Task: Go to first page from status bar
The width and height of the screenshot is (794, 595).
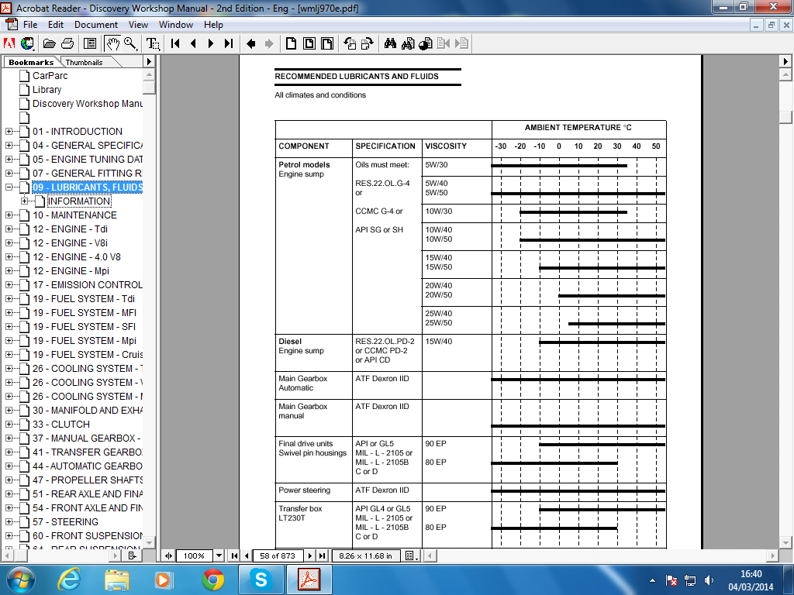Action: pyautogui.click(x=234, y=555)
